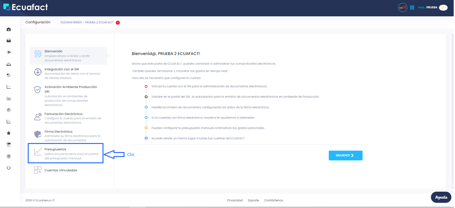This screenshot has width=455, height=208.
Task: Select the highlighted Presupuestos setup item
Action: click(x=66, y=153)
